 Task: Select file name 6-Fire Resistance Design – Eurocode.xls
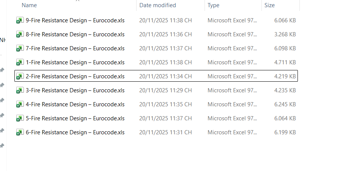(x=75, y=132)
